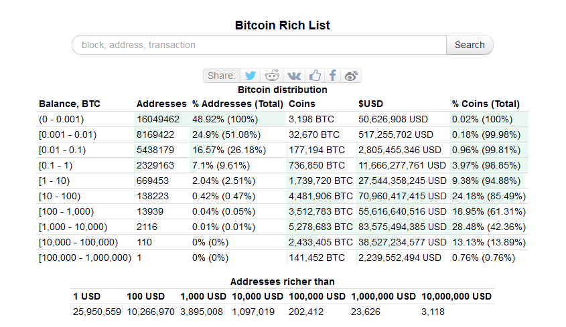
Task: Share page on Twitter
Action: tap(250, 76)
